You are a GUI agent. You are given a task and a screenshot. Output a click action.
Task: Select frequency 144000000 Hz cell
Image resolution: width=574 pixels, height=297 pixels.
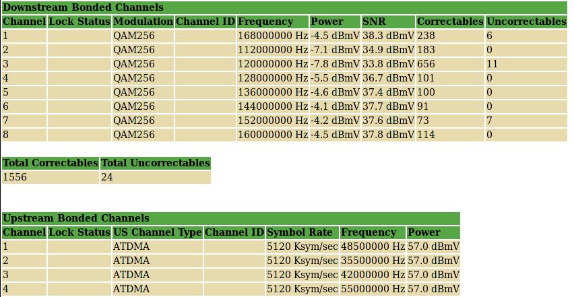[273, 106]
